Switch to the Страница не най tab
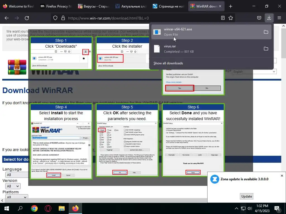 tap(168, 6)
